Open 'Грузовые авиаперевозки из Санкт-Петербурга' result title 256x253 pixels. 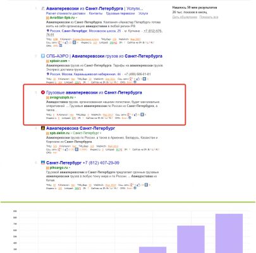click(94, 92)
